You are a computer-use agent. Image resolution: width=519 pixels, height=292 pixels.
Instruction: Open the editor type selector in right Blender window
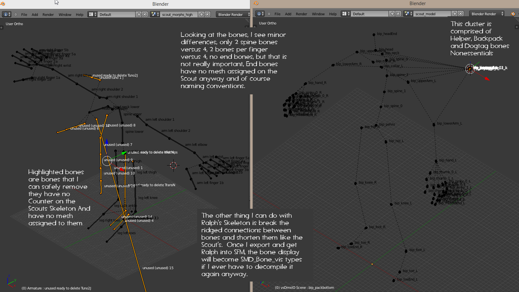click(260, 14)
